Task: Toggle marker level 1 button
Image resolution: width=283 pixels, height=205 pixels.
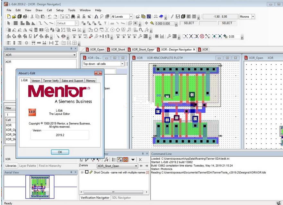Action: point(186,36)
